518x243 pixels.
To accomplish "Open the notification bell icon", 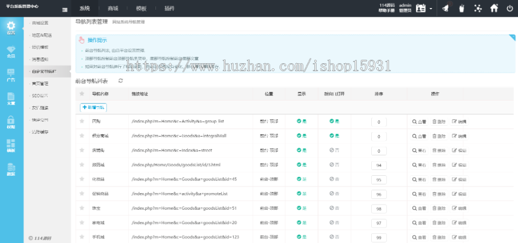I will (x=445, y=8).
